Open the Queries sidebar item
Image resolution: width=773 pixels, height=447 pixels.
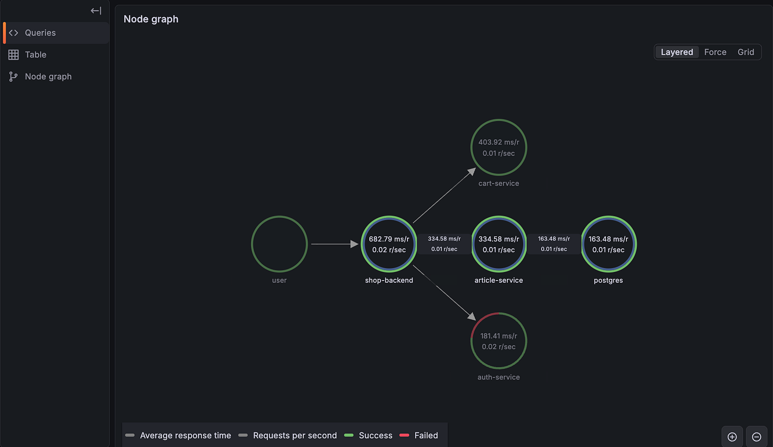click(56, 33)
